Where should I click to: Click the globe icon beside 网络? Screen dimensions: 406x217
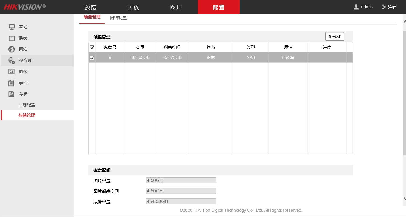pyautogui.click(x=12, y=49)
